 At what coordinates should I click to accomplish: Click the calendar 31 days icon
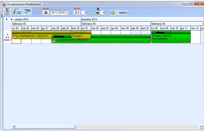click(x=77, y=11)
